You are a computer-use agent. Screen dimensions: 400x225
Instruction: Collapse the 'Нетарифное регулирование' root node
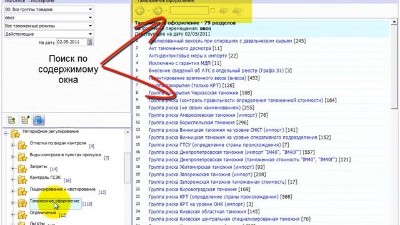[6, 133]
